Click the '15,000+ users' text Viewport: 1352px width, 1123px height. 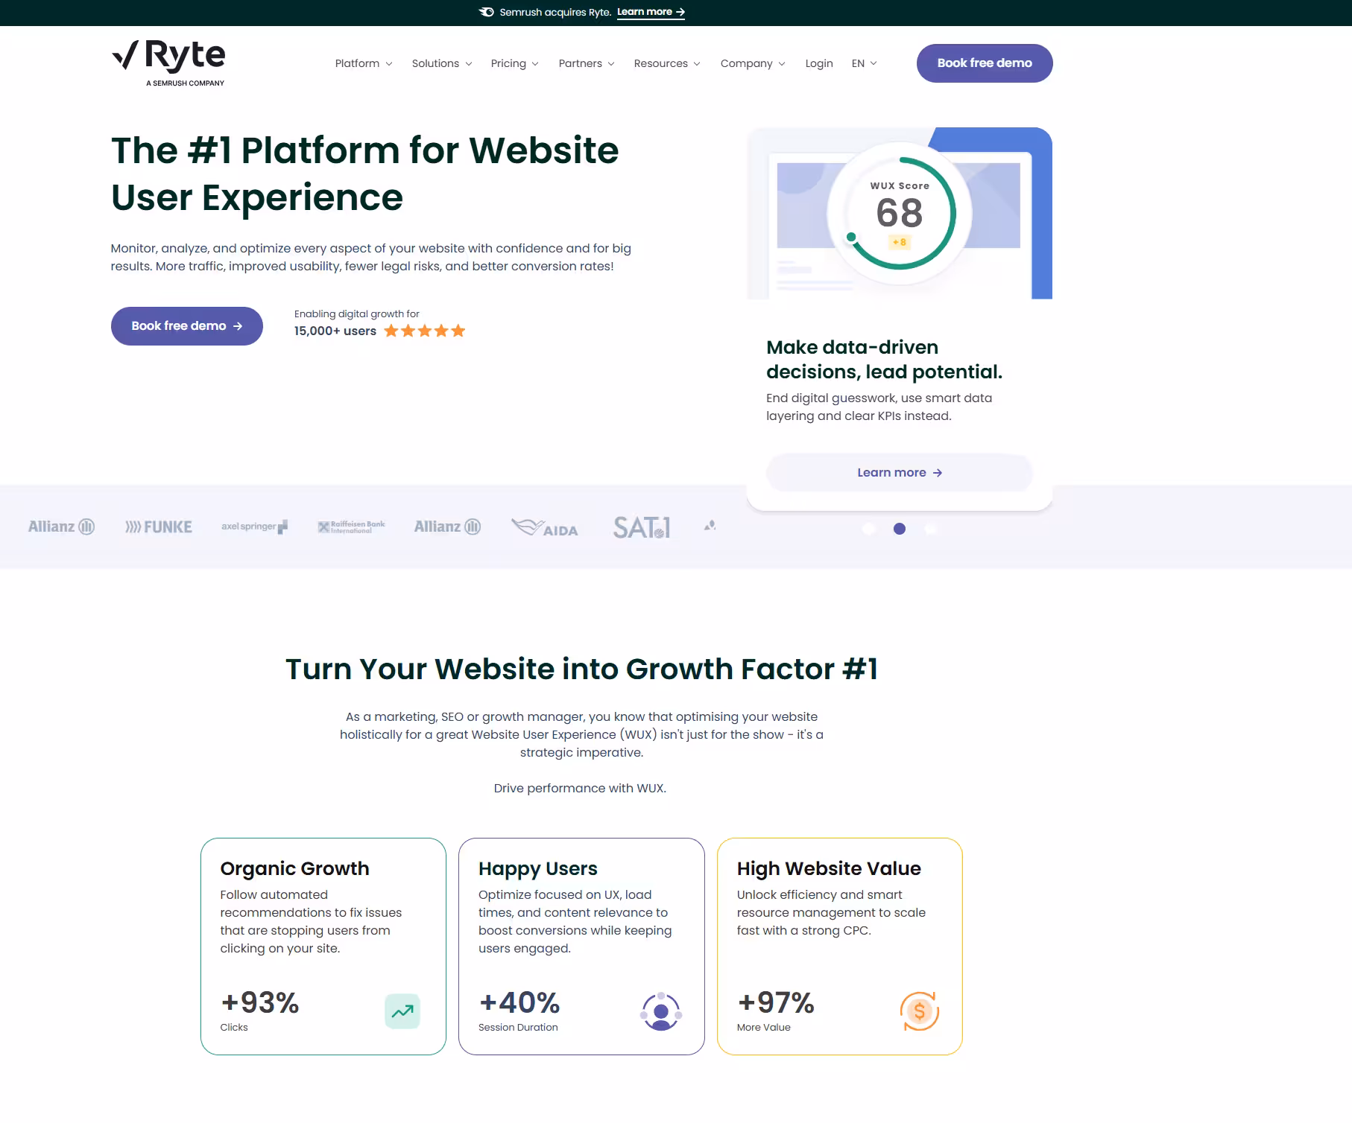(335, 331)
